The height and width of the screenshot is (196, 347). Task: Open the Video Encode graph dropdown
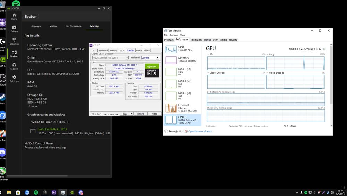[x=208, y=73]
